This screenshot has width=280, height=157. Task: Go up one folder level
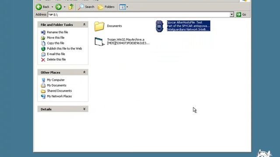71,7
